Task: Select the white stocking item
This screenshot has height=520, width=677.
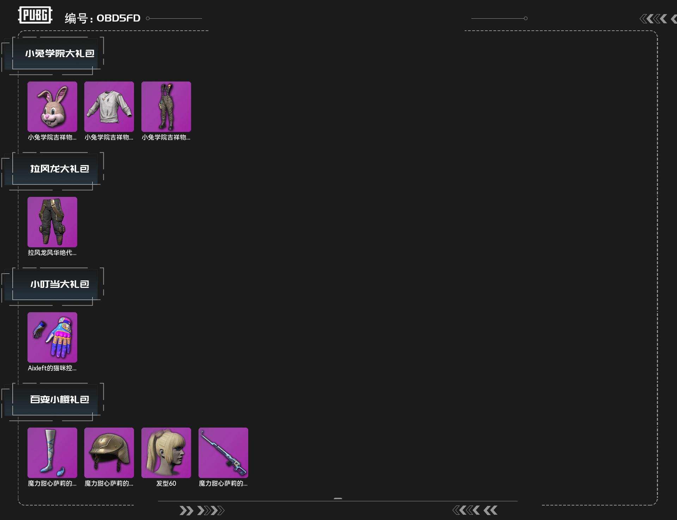Action: click(x=52, y=453)
